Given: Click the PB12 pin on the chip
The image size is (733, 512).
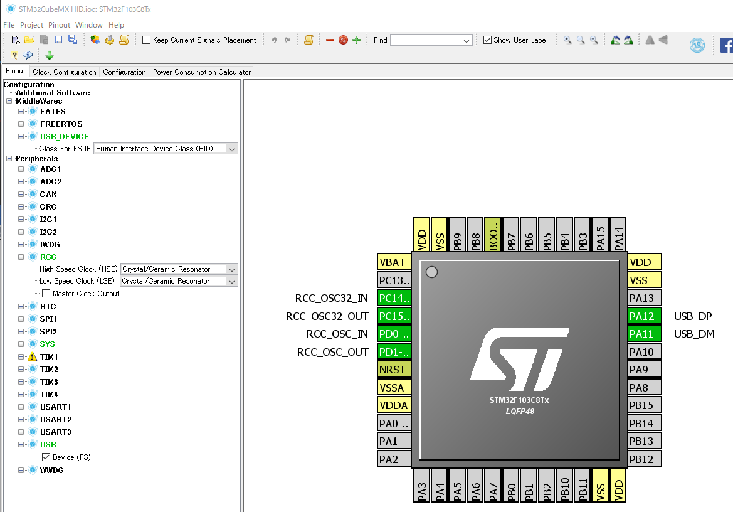Looking at the screenshot, I should click(x=645, y=459).
